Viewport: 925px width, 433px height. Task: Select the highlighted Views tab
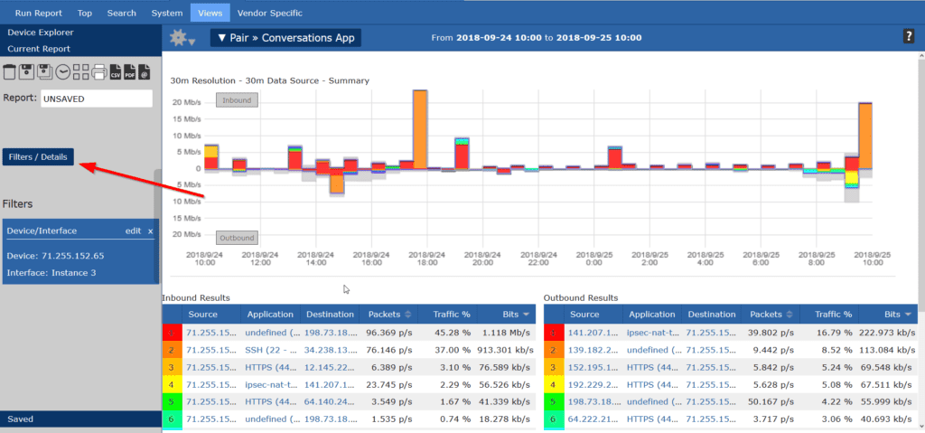coord(210,13)
